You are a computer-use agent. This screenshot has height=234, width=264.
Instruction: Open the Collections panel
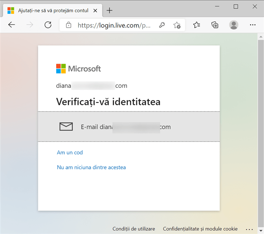(215, 25)
